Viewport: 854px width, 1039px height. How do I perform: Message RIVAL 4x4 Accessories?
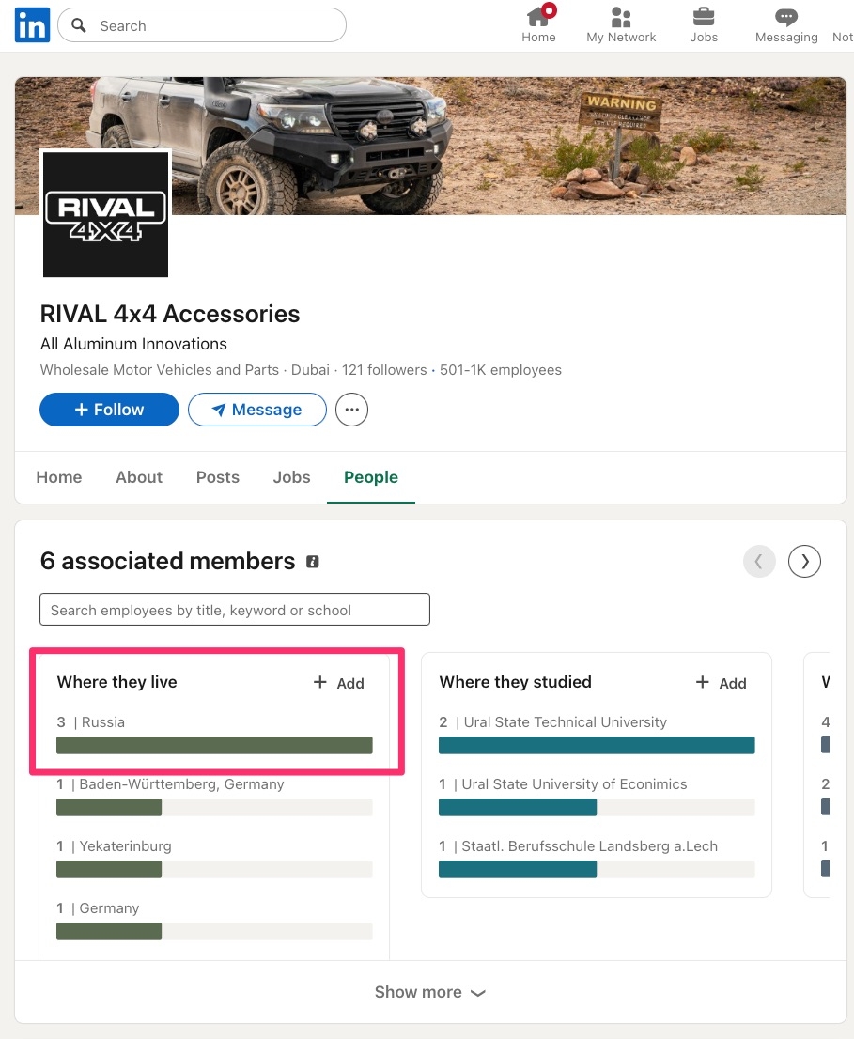click(257, 410)
